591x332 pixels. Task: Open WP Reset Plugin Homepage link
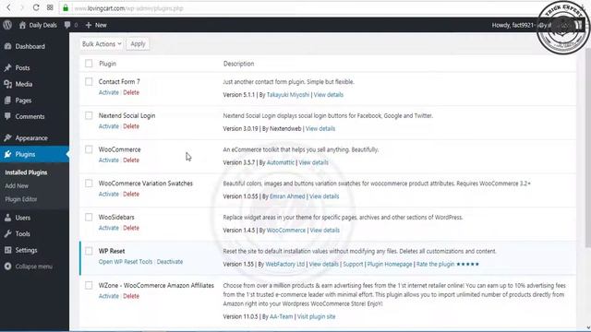click(390, 264)
